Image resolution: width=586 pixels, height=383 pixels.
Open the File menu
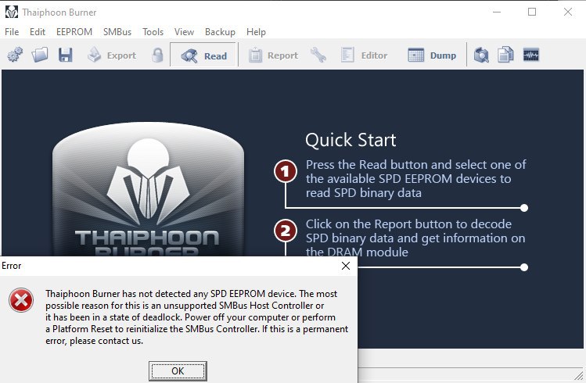[12, 32]
